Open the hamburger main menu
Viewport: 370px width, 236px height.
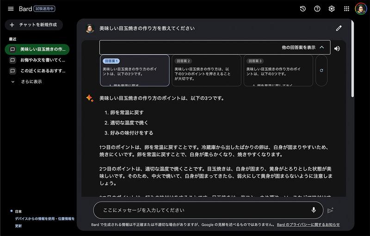point(11,9)
